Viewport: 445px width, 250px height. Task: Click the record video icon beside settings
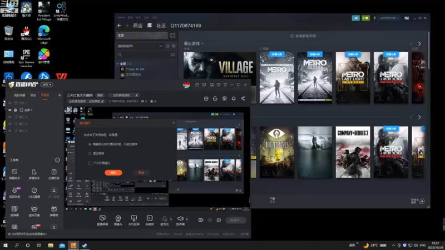pyautogui.click(x=201, y=220)
